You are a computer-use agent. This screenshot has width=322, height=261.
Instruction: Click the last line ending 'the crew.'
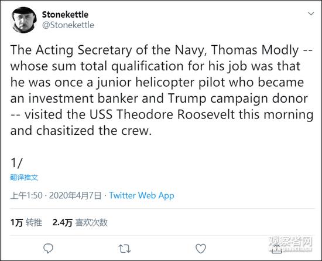pos(81,131)
